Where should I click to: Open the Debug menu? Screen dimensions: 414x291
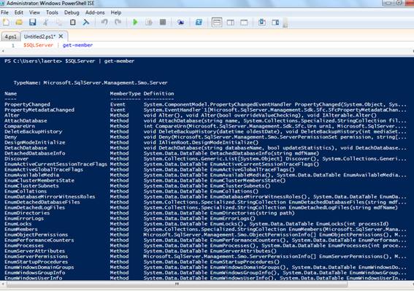point(72,12)
